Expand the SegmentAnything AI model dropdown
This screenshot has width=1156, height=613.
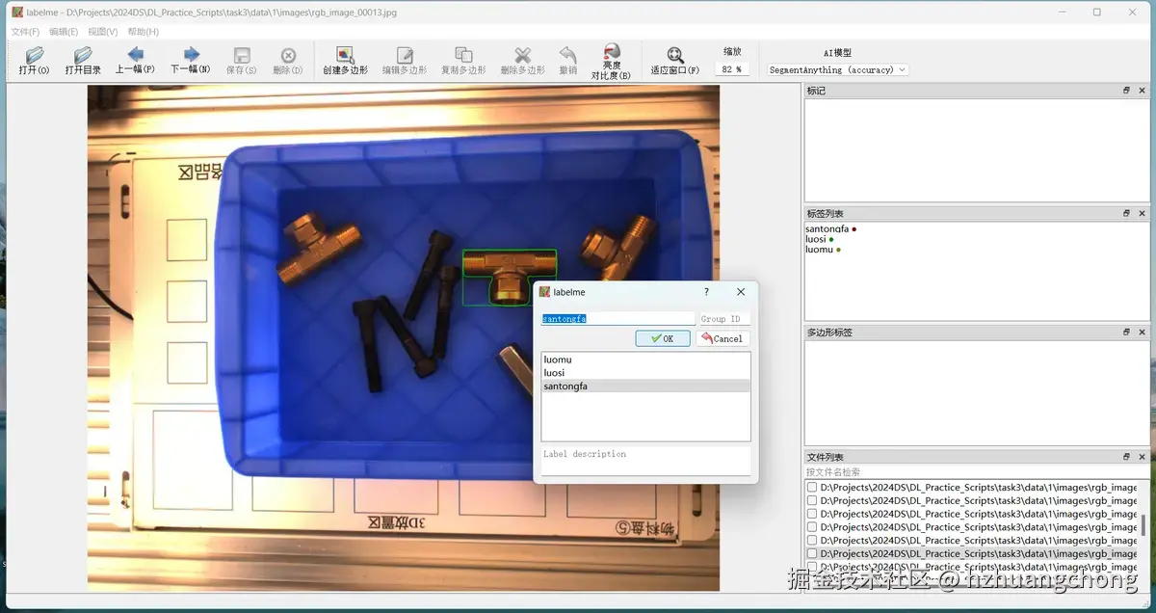point(837,69)
